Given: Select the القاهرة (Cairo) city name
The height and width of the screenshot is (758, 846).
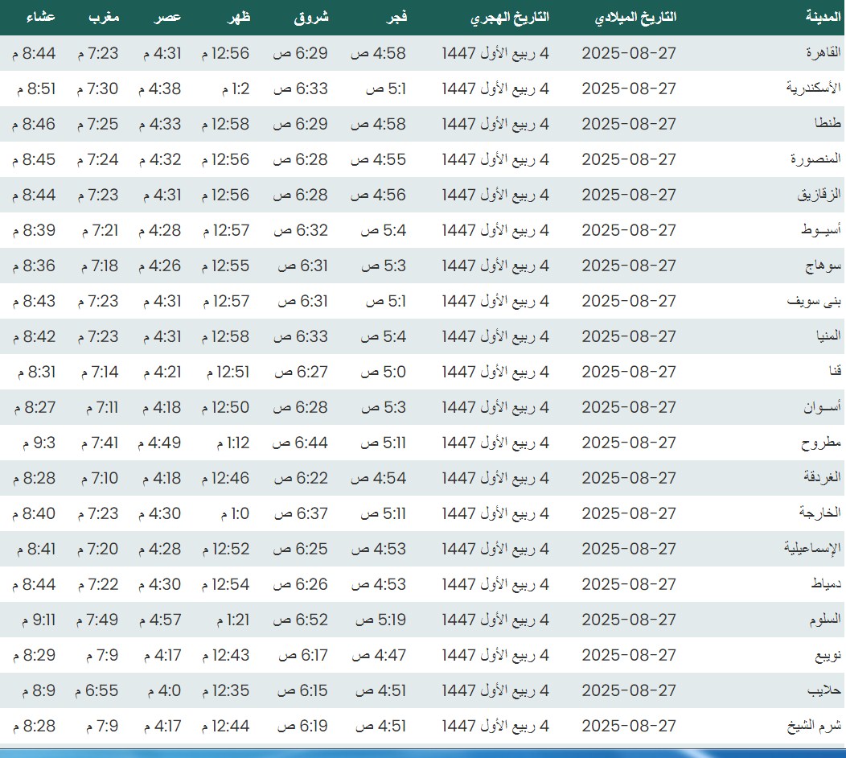Looking at the screenshot, I should coord(823,53).
